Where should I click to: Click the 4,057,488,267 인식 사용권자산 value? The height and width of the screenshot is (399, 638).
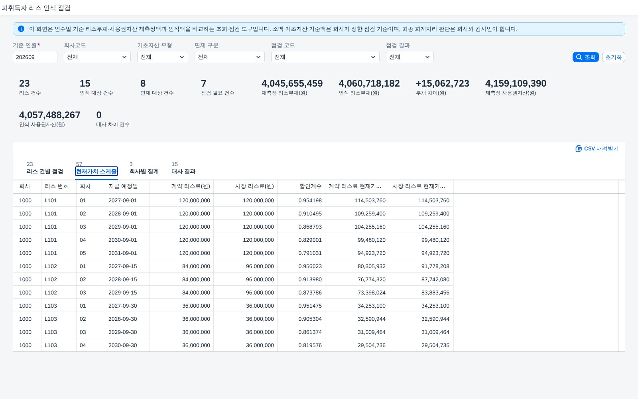point(50,115)
